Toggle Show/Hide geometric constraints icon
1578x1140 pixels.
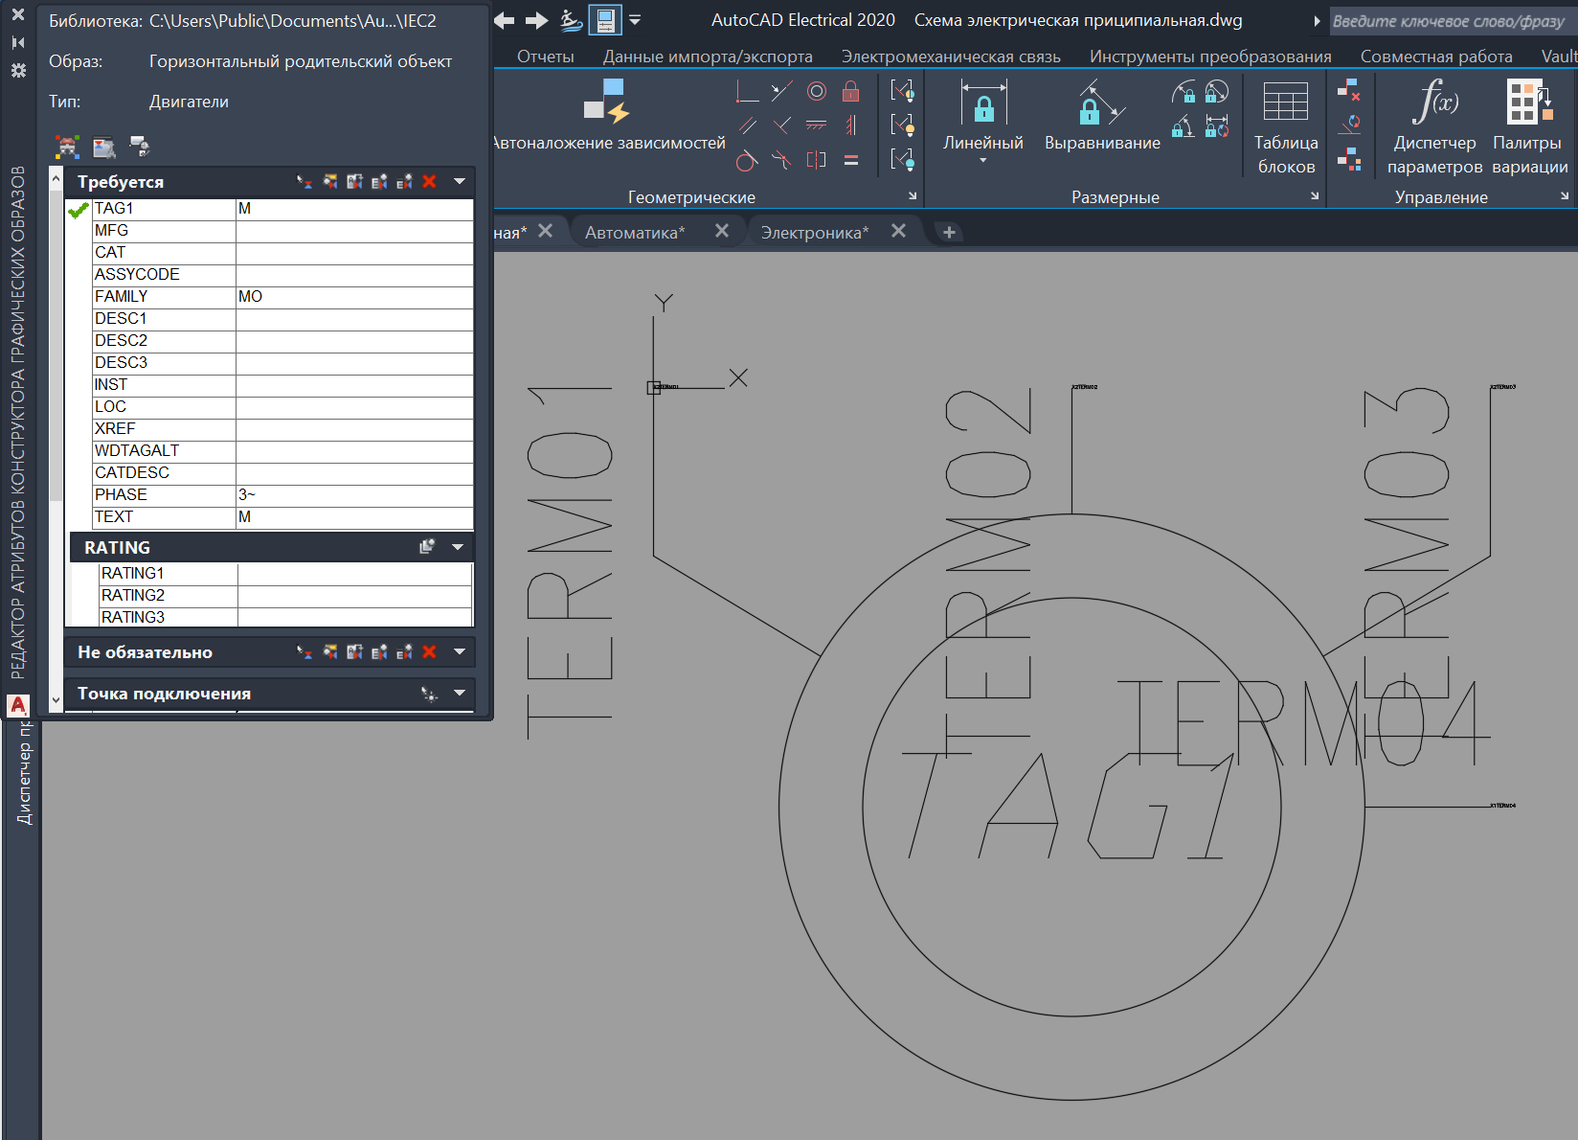902,92
